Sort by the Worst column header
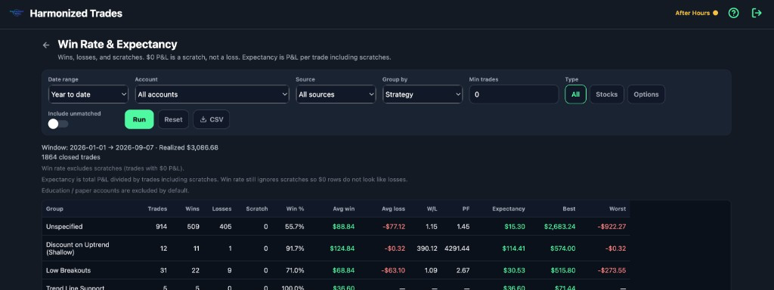The width and height of the screenshot is (774, 290). 618,208
